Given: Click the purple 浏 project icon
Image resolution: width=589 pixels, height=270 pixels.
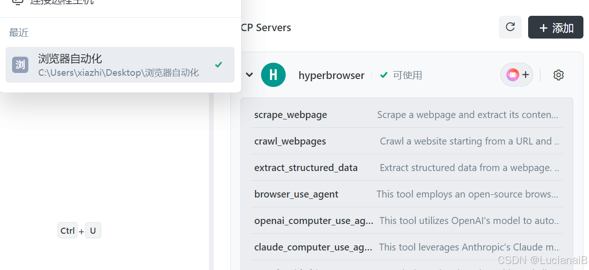Looking at the screenshot, I should [20, 65].
